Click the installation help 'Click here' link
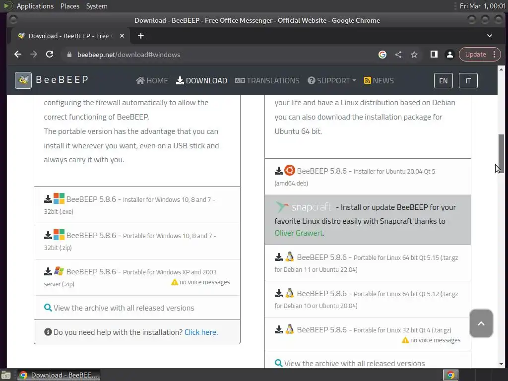 coord(201,332)
